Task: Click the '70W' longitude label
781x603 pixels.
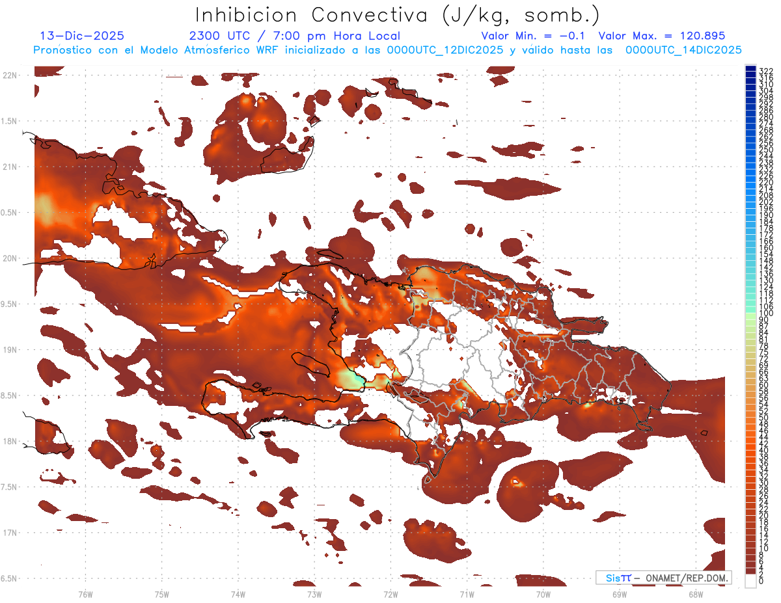Action: click(x=543, y=595)
